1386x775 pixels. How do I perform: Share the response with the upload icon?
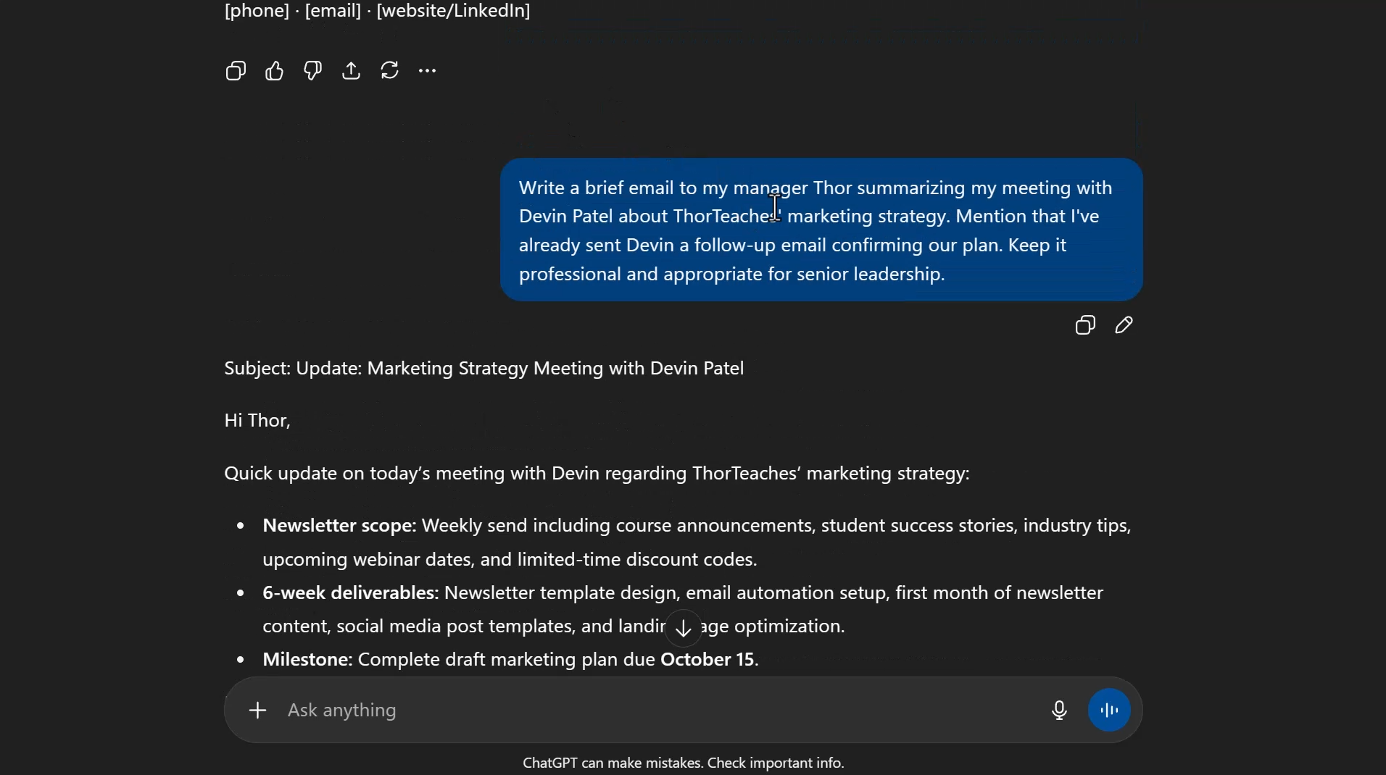click(351, 71)
